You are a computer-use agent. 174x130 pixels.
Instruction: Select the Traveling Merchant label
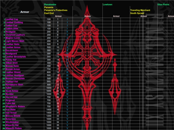[140, 10]
